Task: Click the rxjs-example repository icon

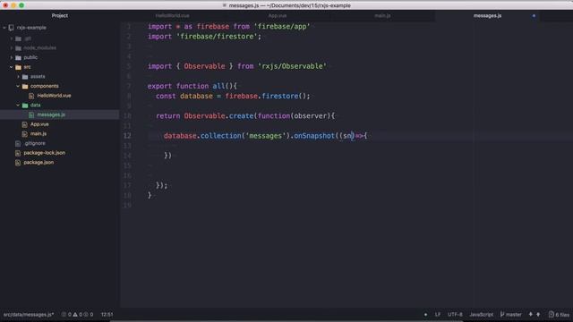Action: tap(11, 28)
